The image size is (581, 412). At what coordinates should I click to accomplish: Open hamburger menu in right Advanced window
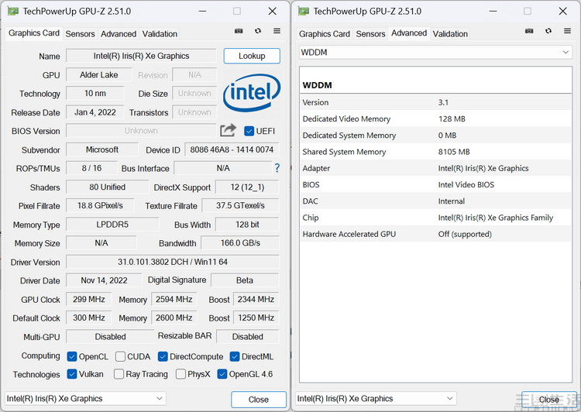[x=567, y=31]
